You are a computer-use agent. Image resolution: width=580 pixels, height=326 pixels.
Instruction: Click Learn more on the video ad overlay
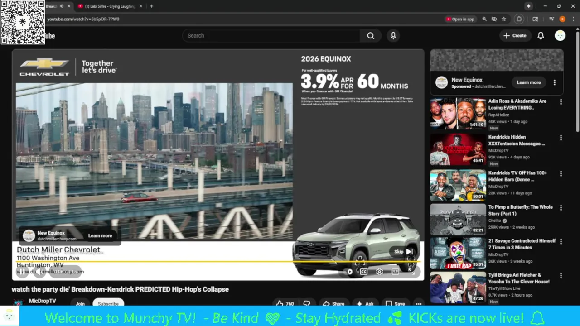100,235
